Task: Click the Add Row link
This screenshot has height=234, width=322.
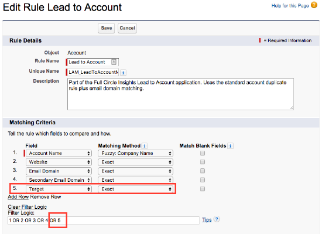Action: click(18, 197)
